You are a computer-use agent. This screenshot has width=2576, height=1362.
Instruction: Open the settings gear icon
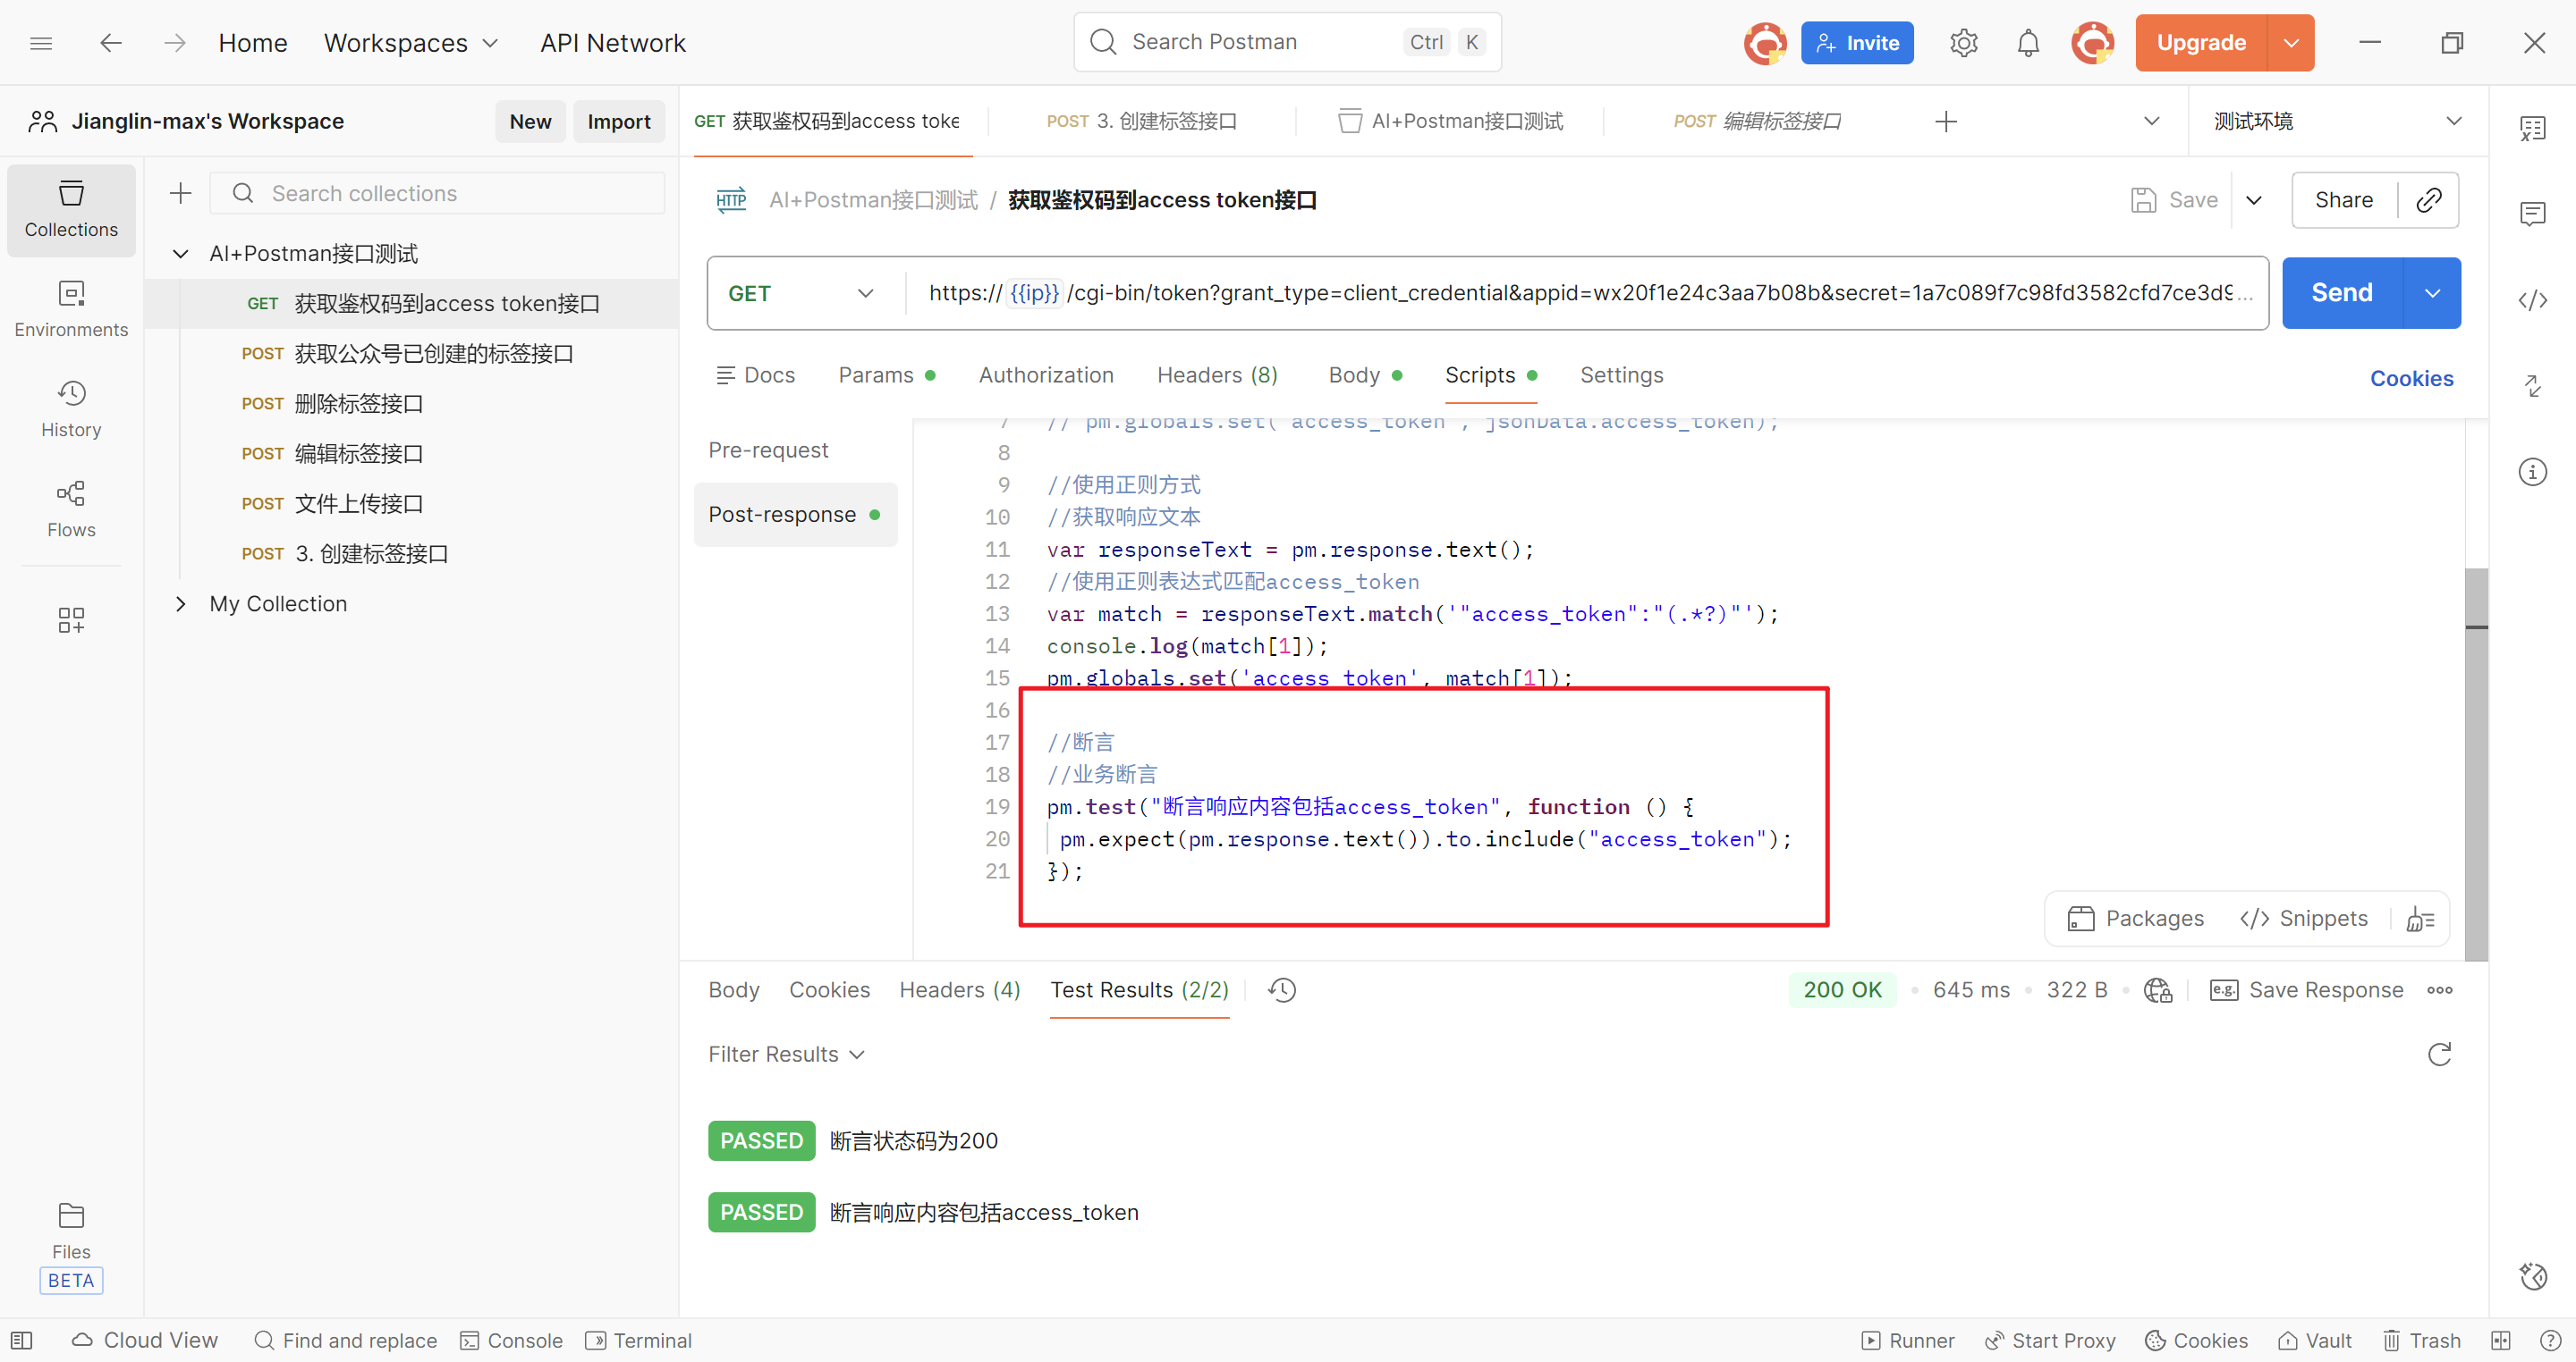(1963, 43)
